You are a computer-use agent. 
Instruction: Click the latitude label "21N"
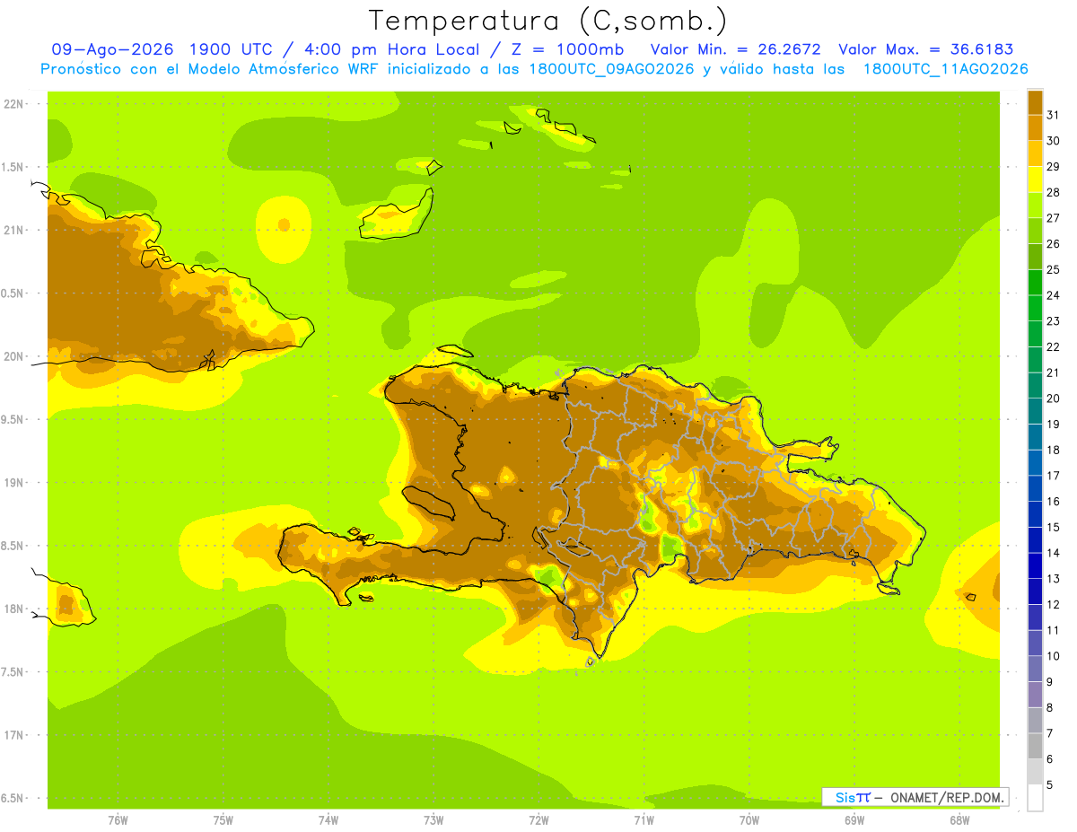pyautogui.click(x=13, y=230)
